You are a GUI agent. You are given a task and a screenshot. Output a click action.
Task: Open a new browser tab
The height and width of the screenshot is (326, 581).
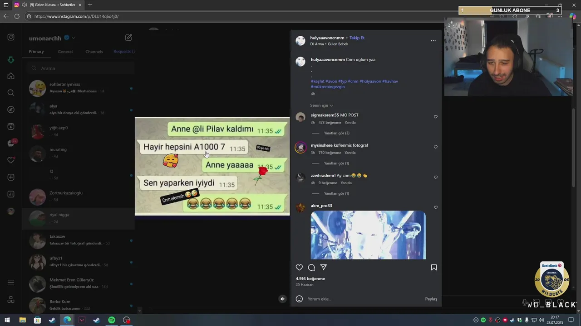coord(90,5)
